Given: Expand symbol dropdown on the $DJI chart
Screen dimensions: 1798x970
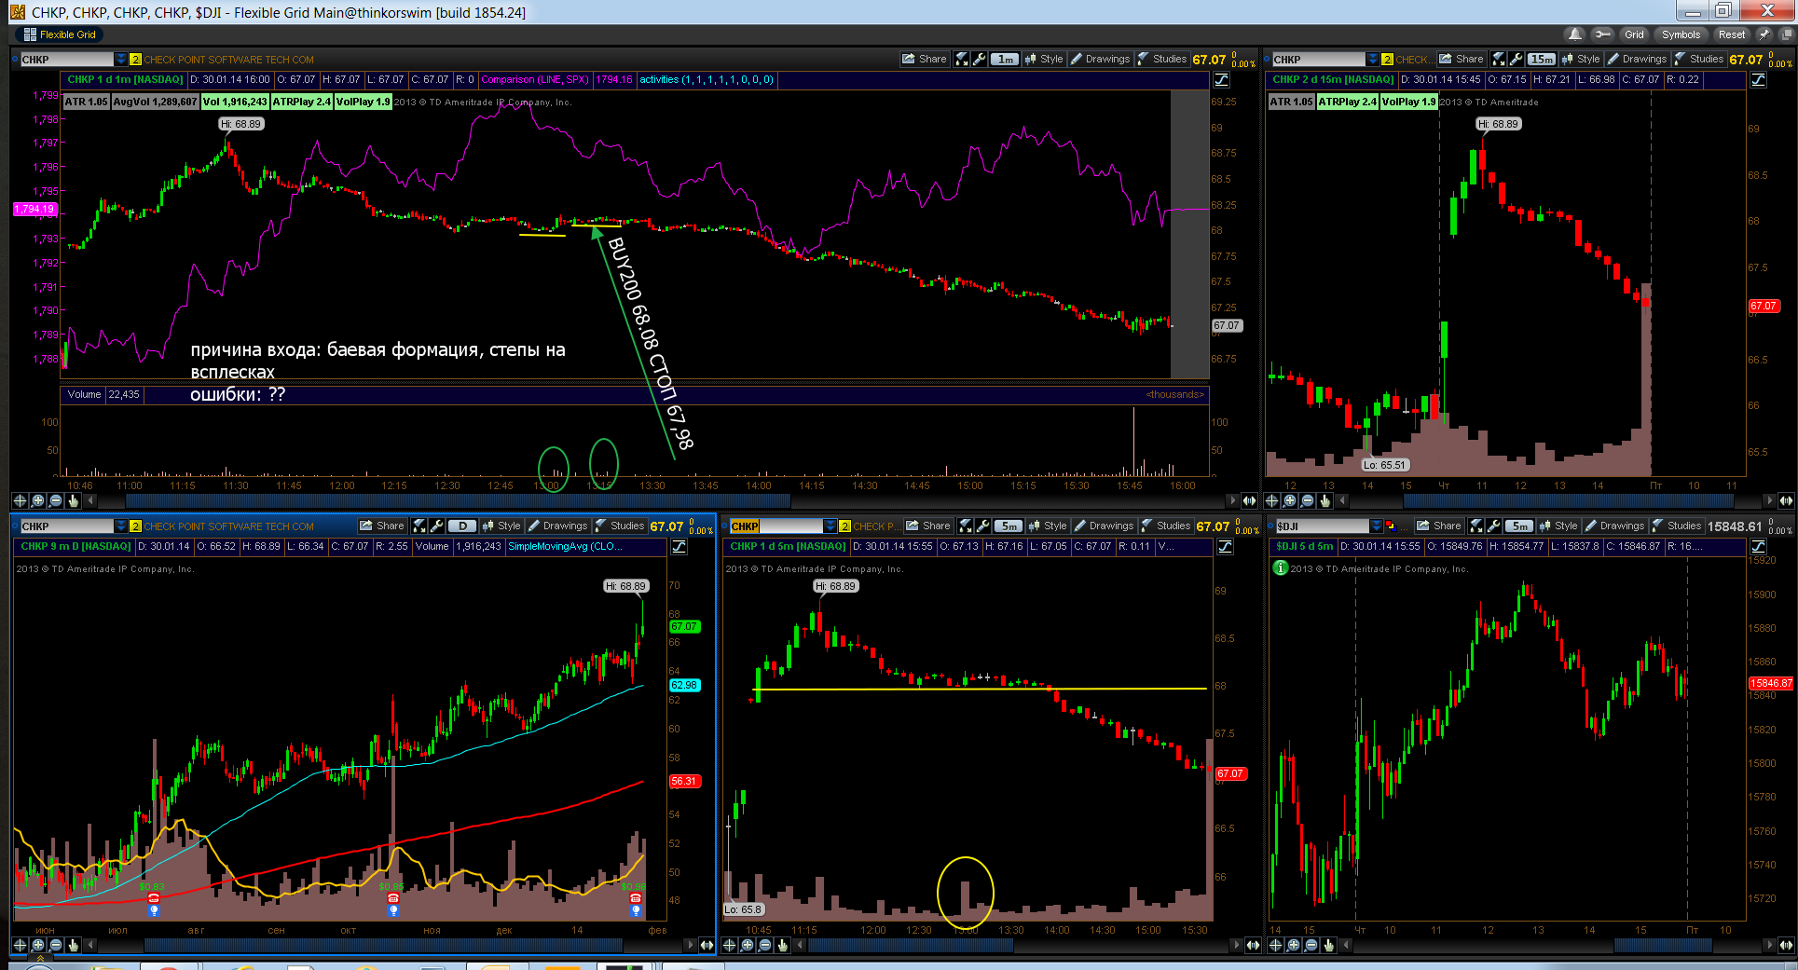Looking at the screenshot, I should [x=1377, y=526].
